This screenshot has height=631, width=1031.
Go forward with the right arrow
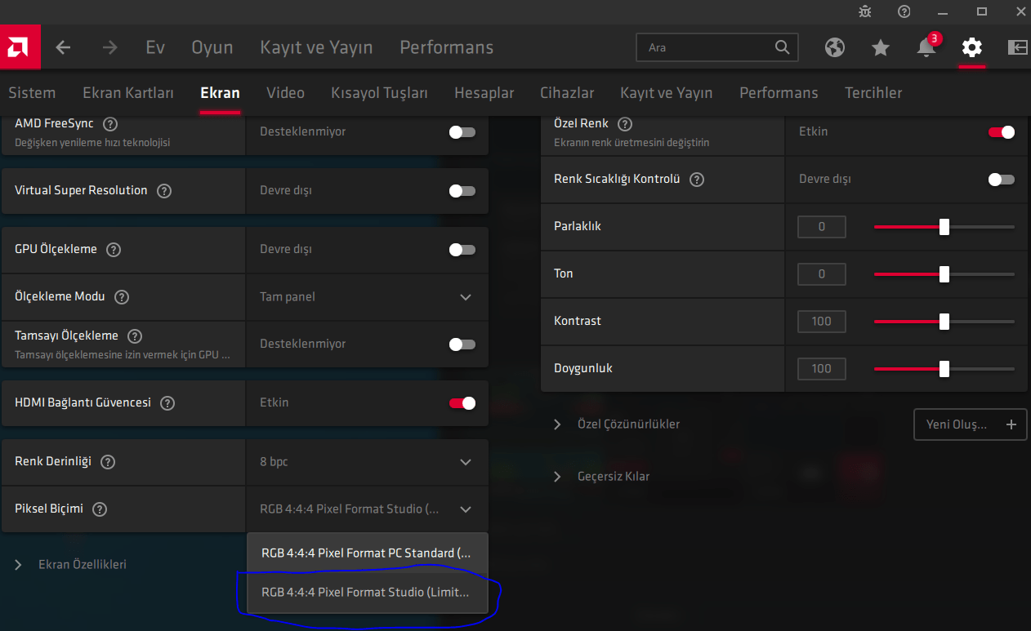pyautogui.click(x=109, y=47)
